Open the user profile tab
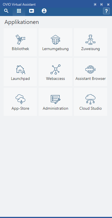 pos(44,11)
